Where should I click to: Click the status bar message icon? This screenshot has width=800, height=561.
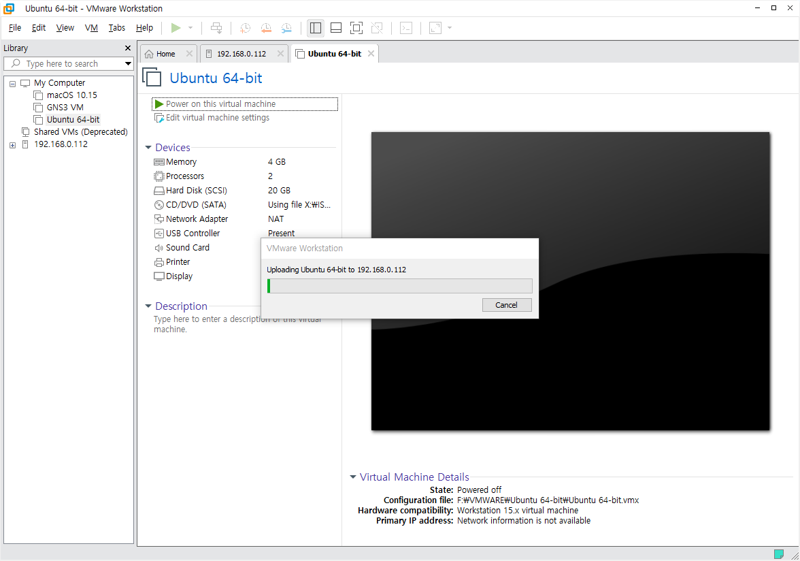(778, 554)
